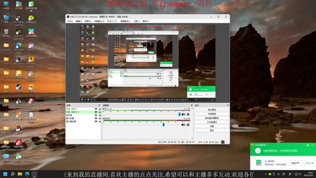Viewport: 316px width, 178px height.
Task: Lock the 显示器采集 source
Action: [x=100, y=121]
